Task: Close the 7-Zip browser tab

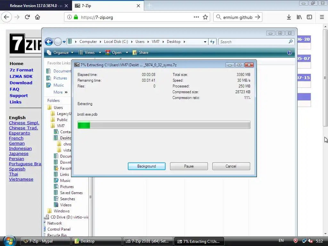Action: pos(138,6)
